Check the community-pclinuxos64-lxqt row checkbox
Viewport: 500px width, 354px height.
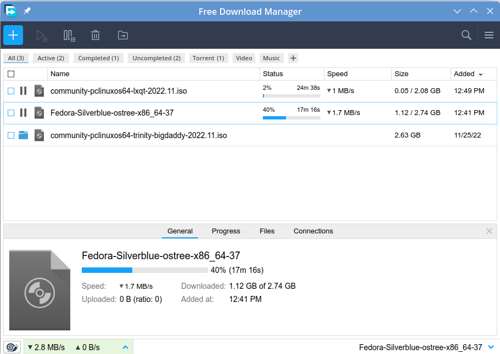11,91
